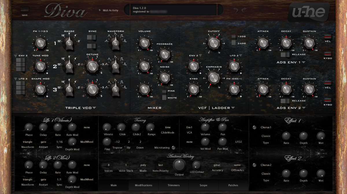
Task: Adjust the ADS Env 1 VEL slider
Action: [x=327, y=37]
